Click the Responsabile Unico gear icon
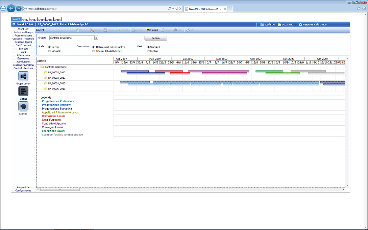The image size is (368, 230). coord(300,25)
